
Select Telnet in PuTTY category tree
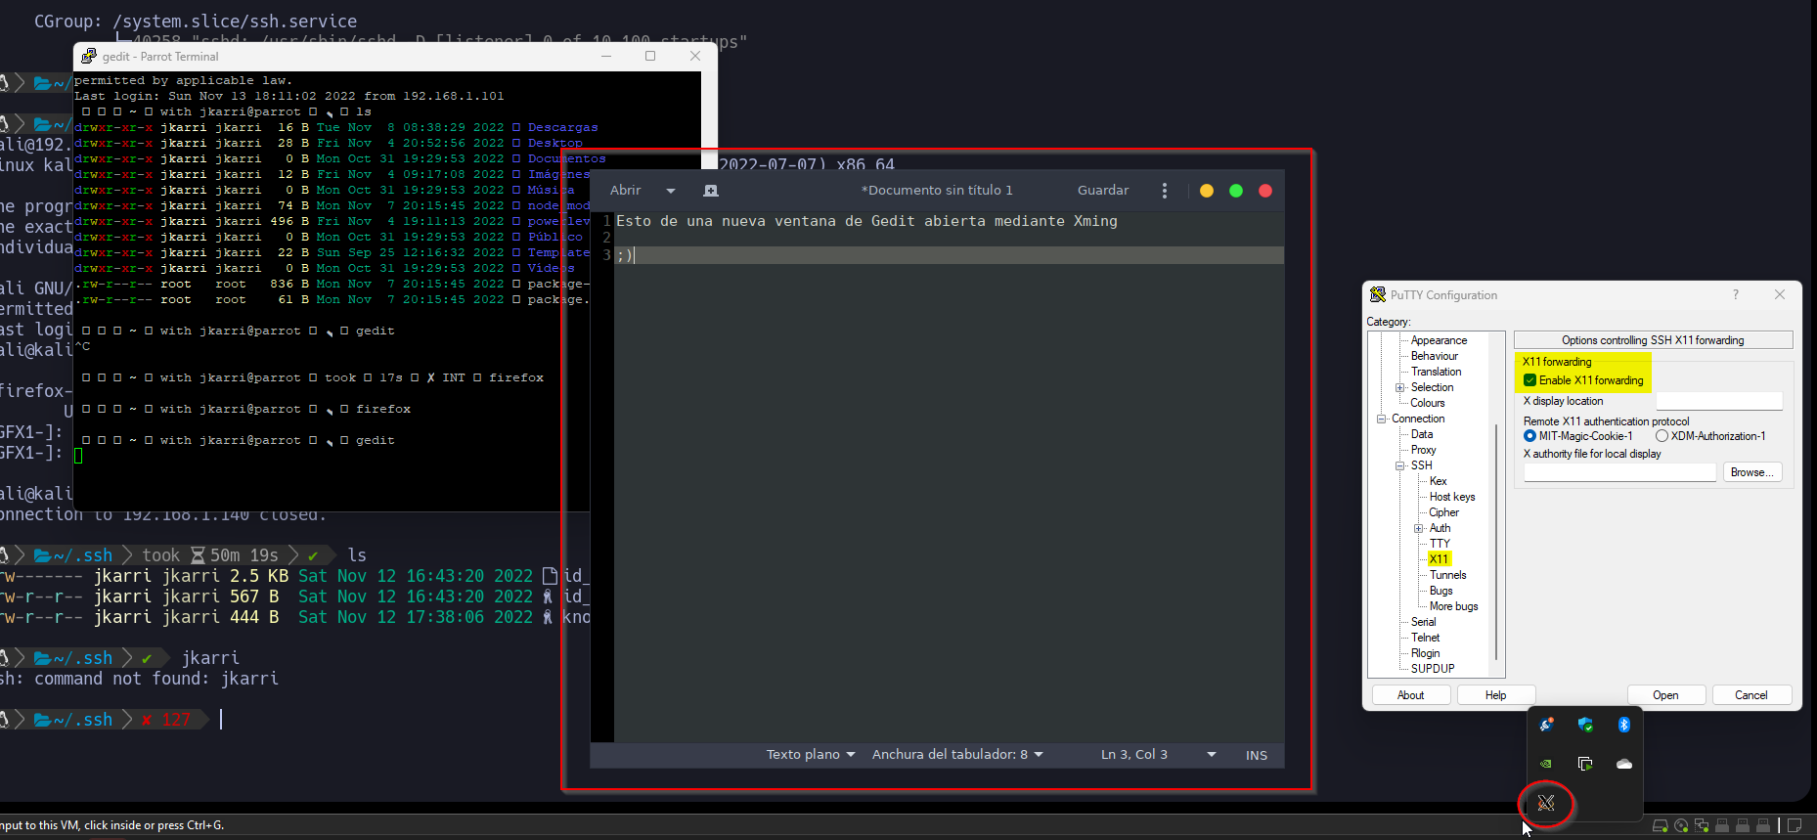click(1425, 638)
